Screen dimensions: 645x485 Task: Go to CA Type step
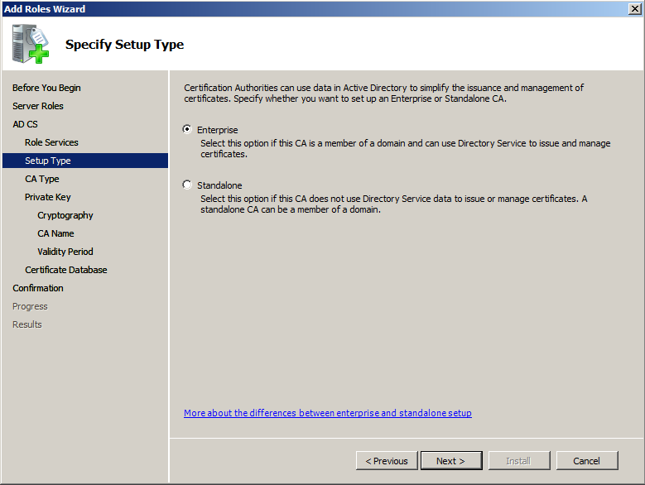click(x=42, y=179)
